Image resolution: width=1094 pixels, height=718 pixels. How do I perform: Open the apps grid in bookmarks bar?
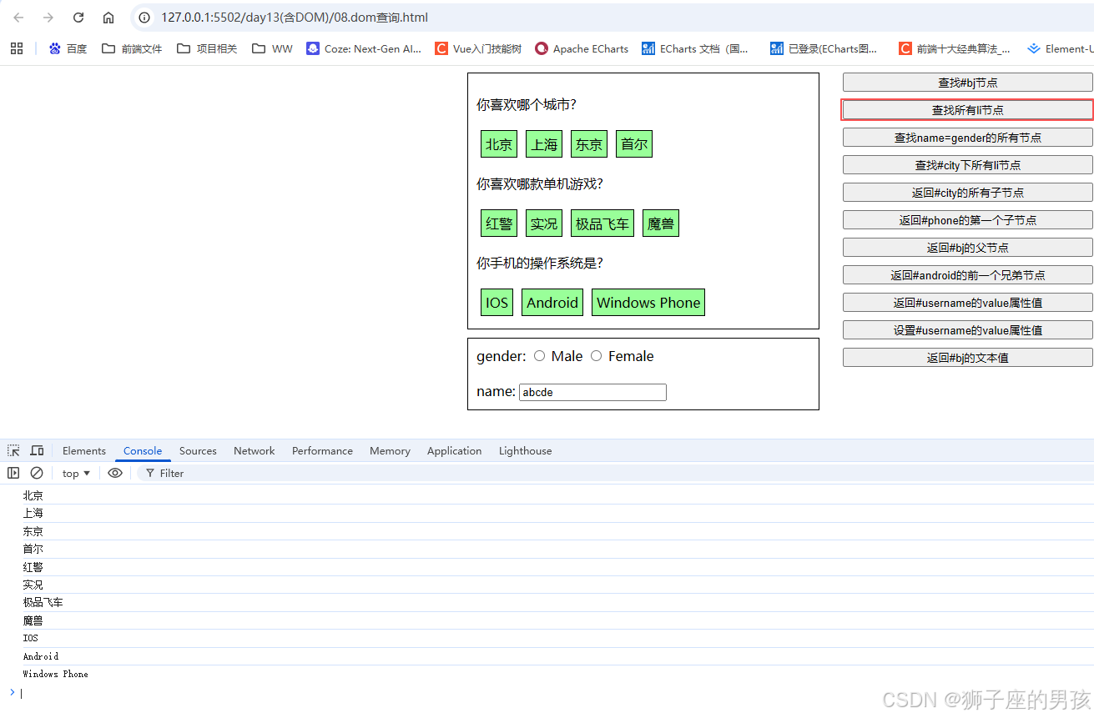(17, 48)
